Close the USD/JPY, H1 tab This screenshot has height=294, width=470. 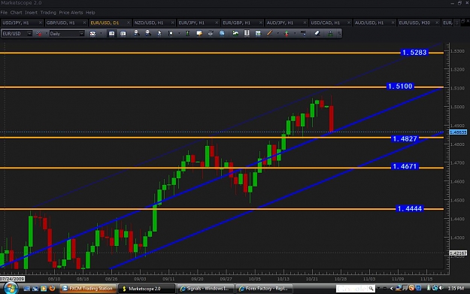pos(40,23)
